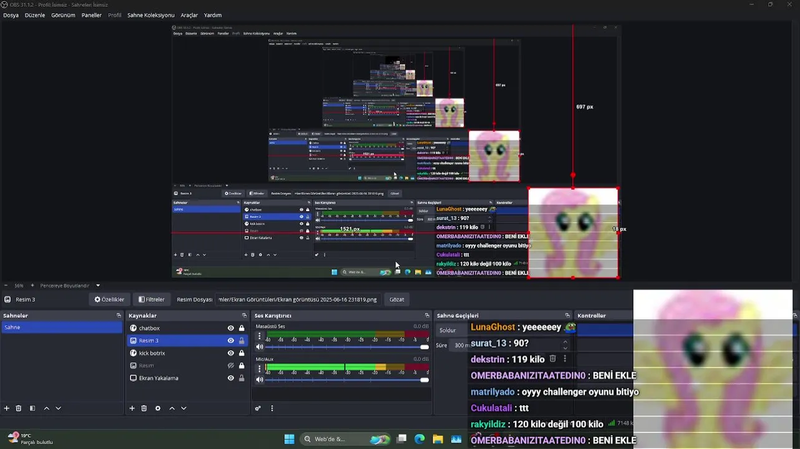This screenshot has height=449, width=800.
Task: Open the Görünüm menu
Action: (63, 15)
